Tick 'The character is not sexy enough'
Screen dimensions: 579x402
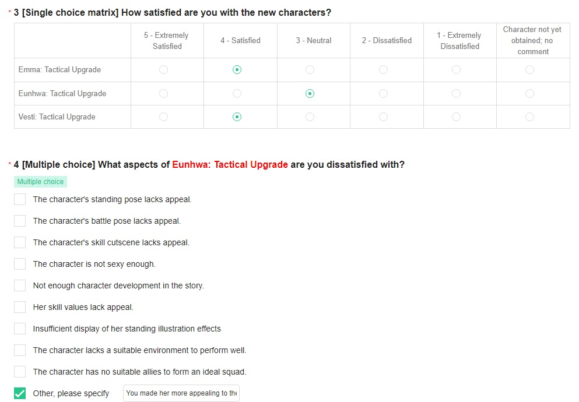point(20,264)
